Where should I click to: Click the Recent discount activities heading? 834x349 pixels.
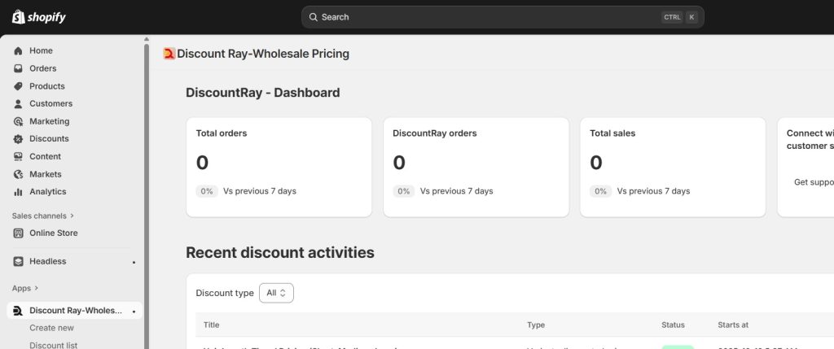[280, 253]
